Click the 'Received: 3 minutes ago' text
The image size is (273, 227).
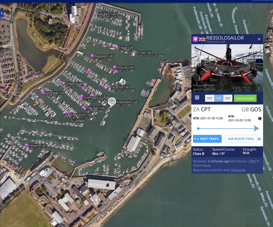pos(211,161)
